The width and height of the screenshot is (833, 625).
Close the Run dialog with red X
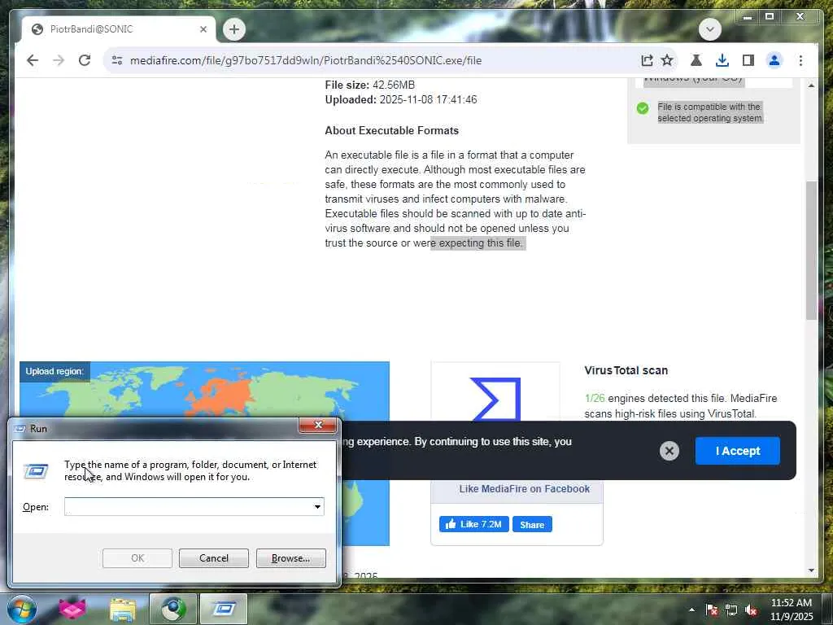318,425
